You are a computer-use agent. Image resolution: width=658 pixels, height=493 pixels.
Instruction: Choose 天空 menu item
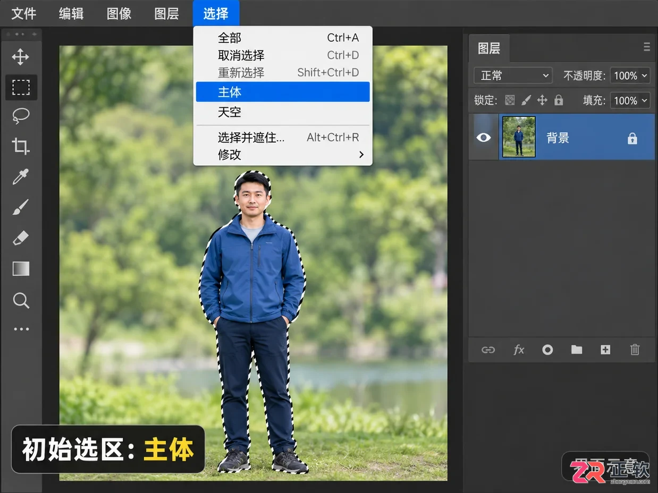[283, 112]
